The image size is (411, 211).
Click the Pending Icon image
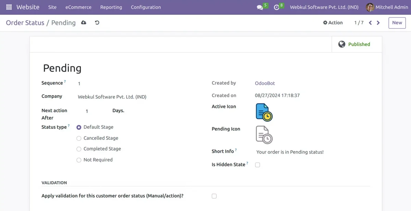coord(264,135)
